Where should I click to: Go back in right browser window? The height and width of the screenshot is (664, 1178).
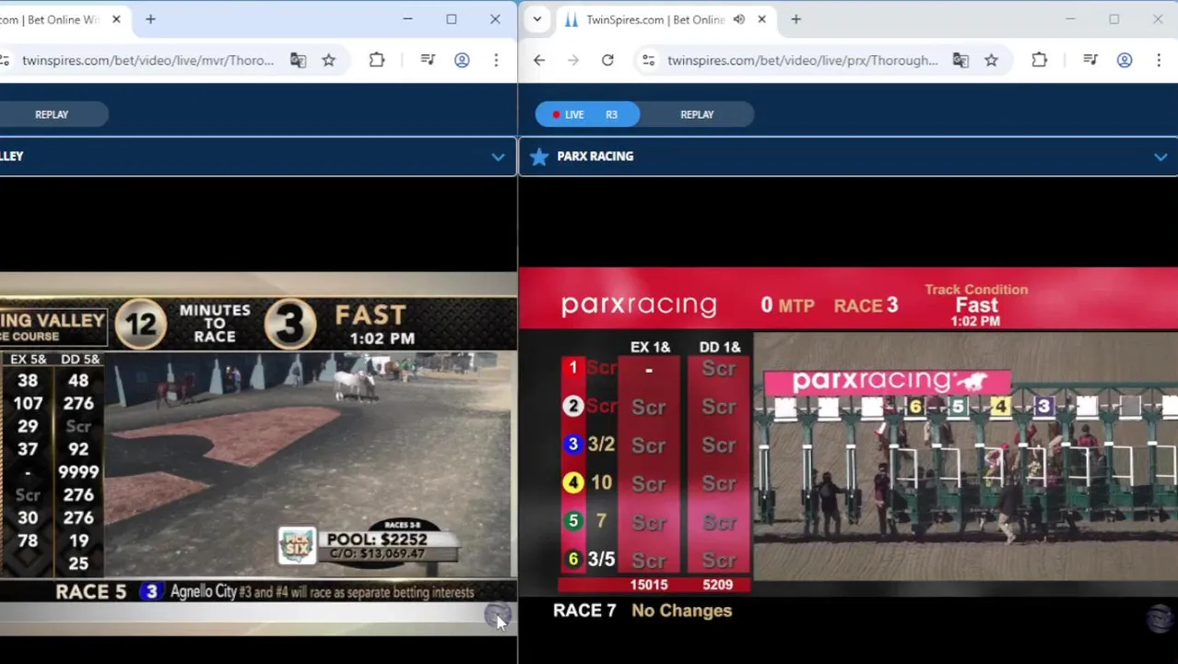(539, 60)
